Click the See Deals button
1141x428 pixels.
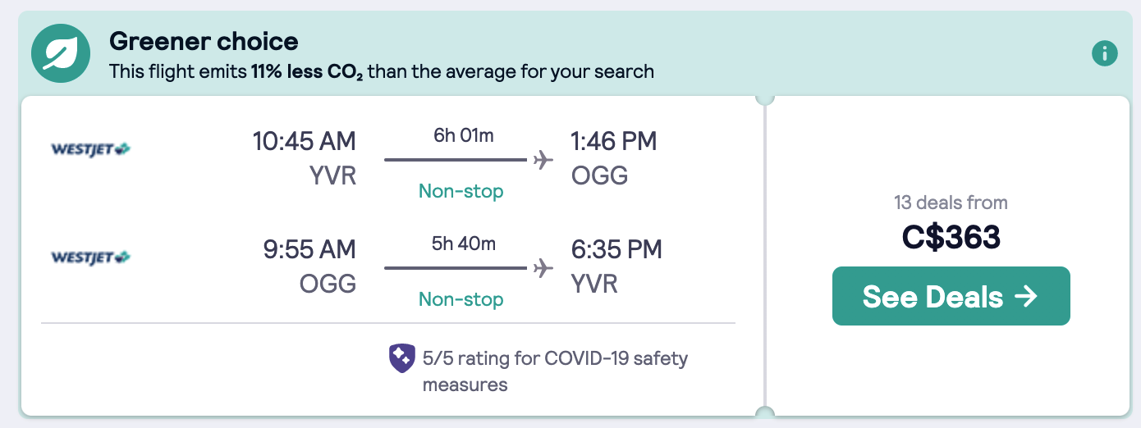click(951, 296)
